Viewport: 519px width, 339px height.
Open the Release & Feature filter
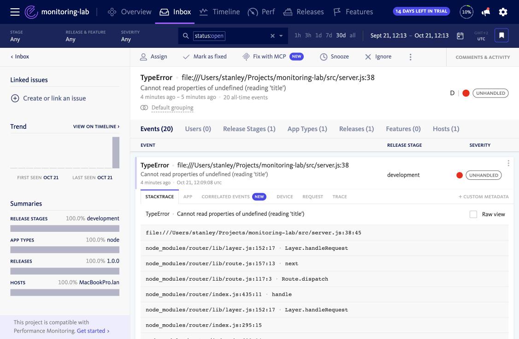(x=85, y=36)
